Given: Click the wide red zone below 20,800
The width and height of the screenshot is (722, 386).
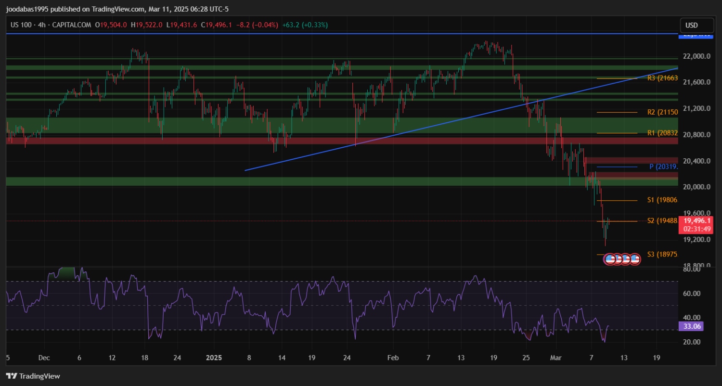Looking at the screenshot, I should click(x=193, y=141).
